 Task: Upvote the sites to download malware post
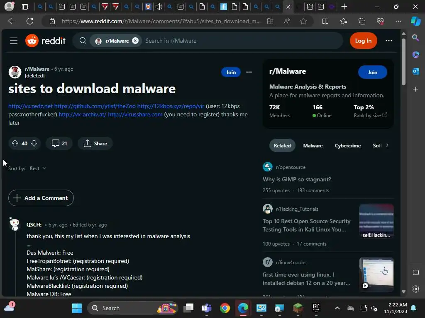tap(15, 143)
